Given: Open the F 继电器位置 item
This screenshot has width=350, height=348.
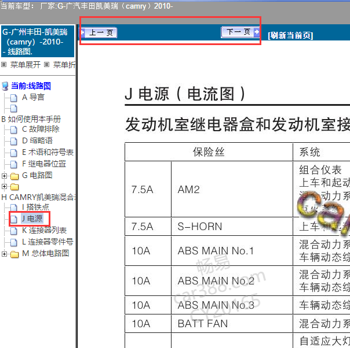Looking at the screenshot, I should pos(44,164).
